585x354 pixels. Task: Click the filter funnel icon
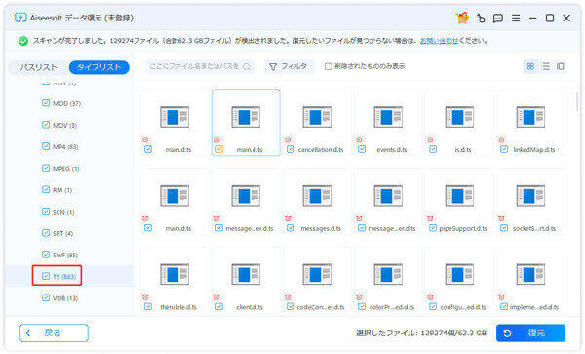click(273, 66)
